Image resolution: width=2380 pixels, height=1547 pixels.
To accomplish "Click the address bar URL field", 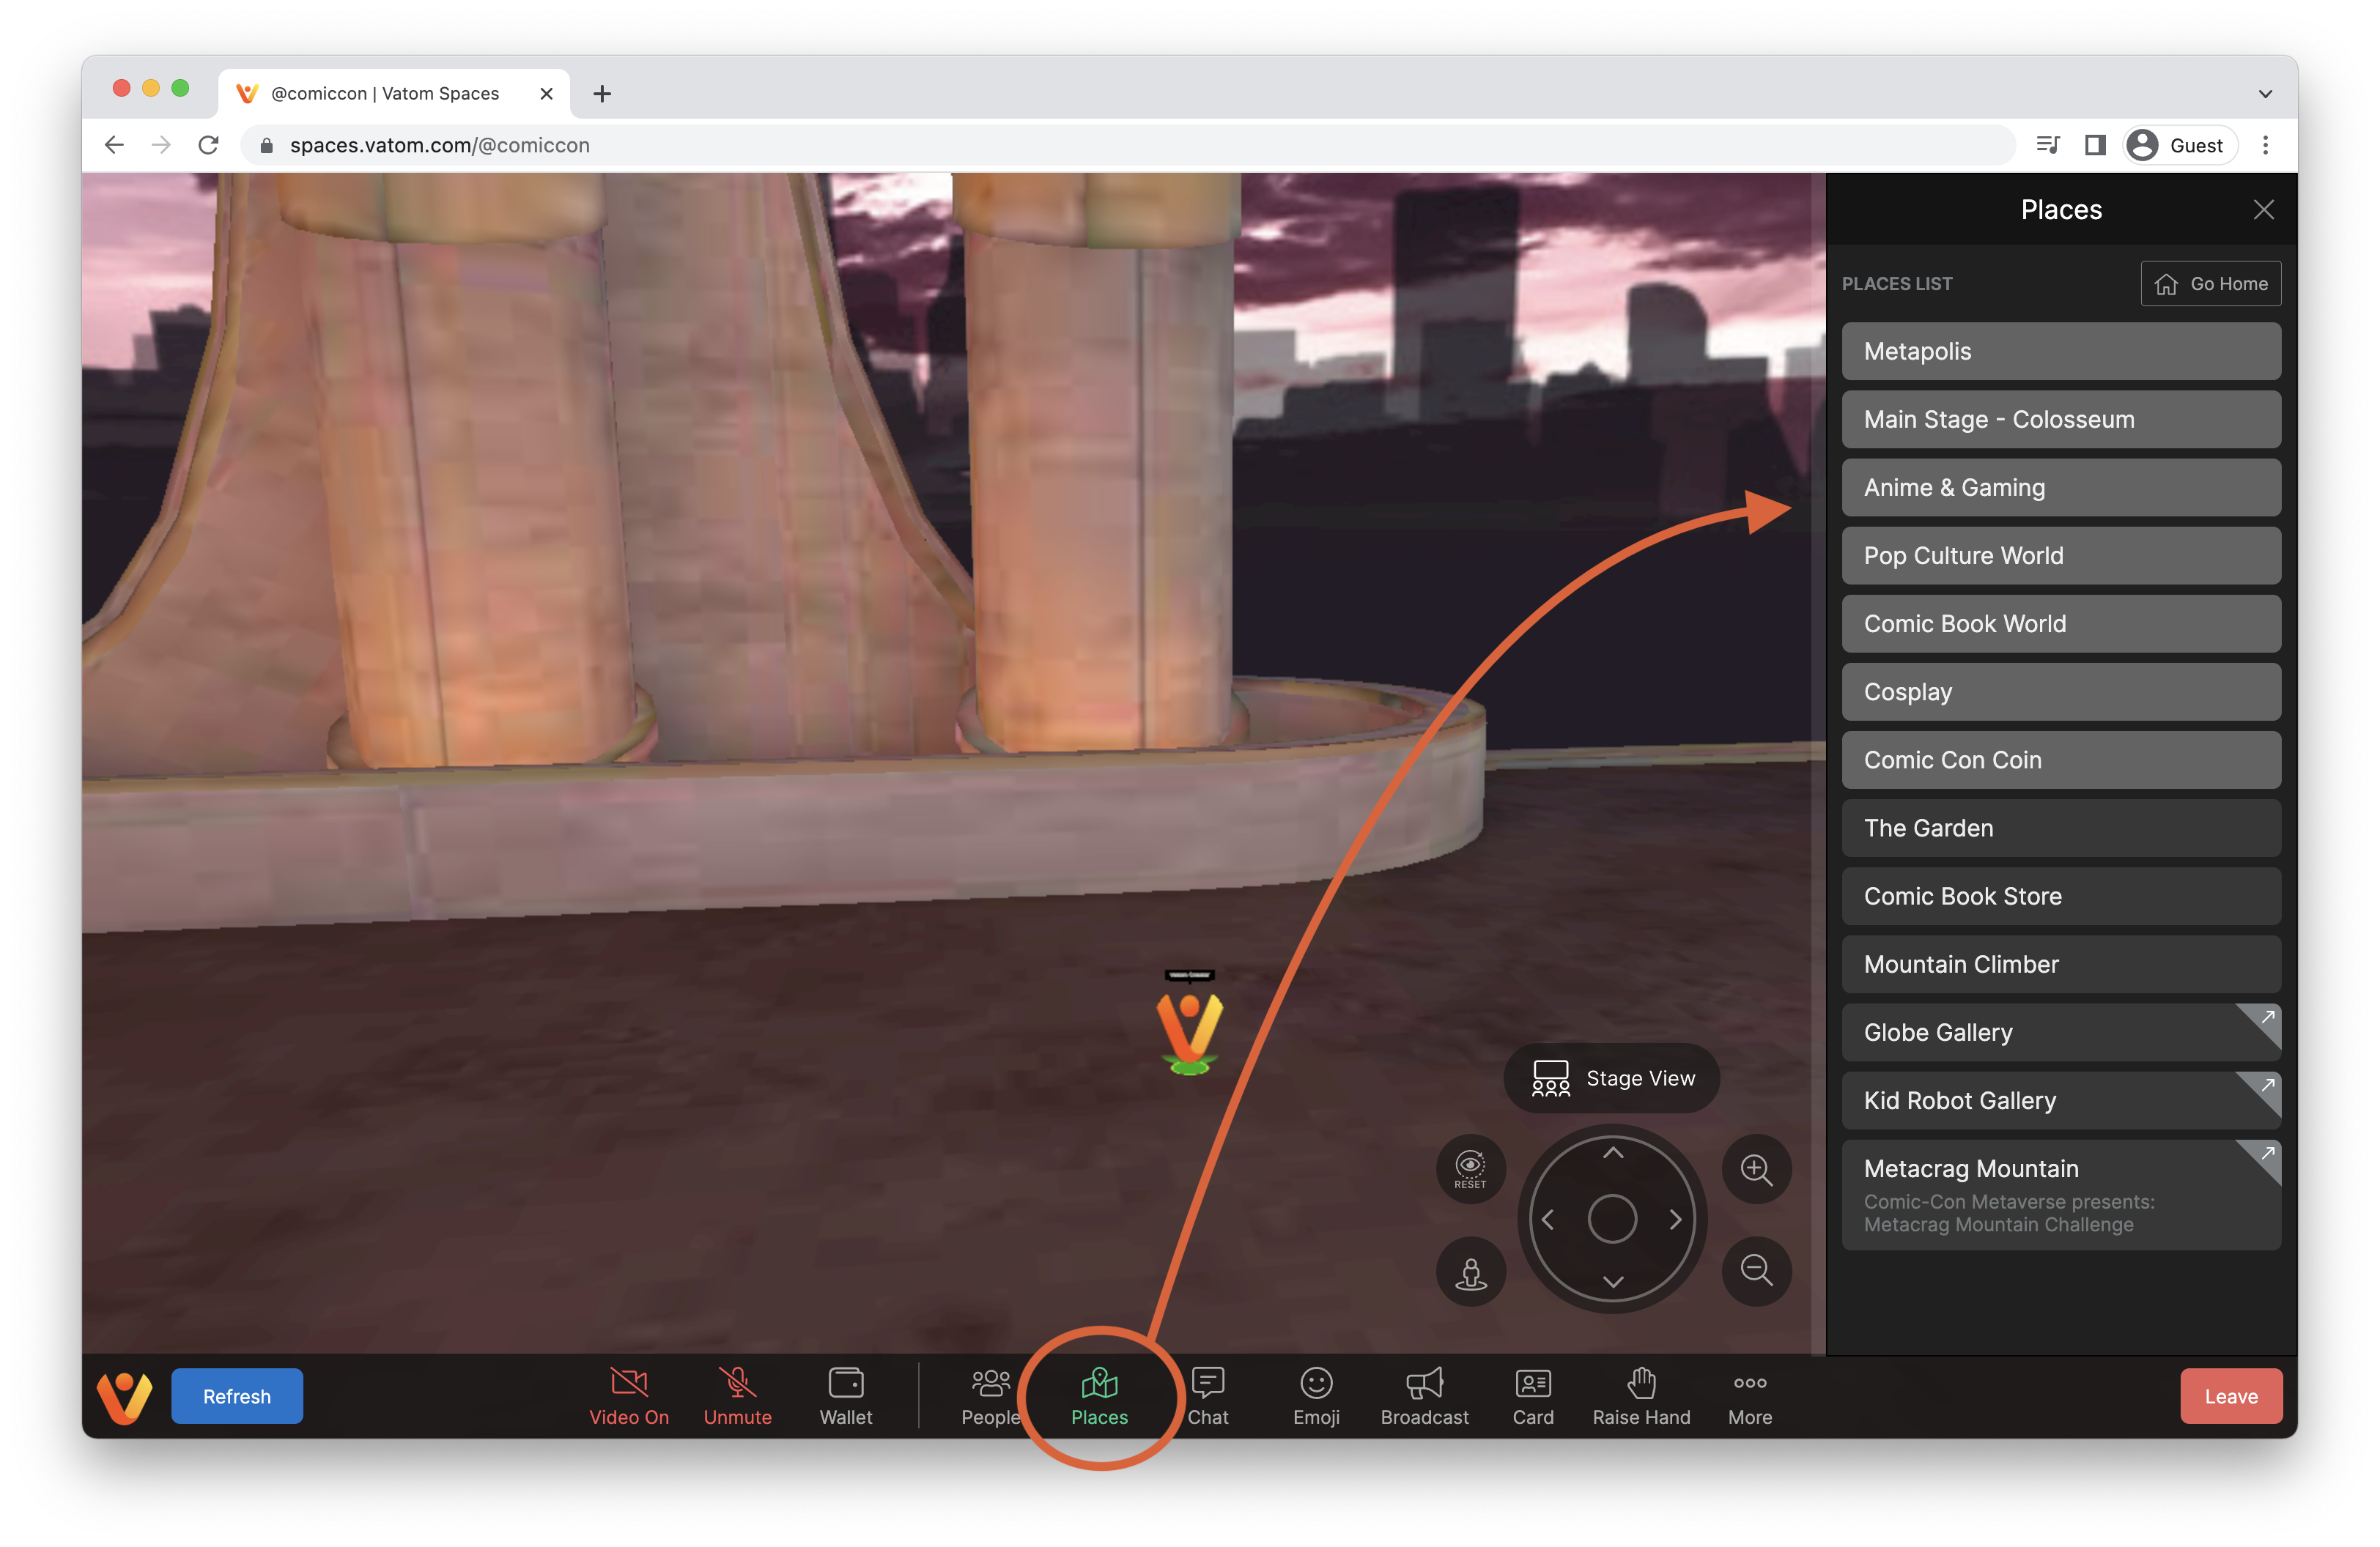I will pyautogui.click(x=1128, y=145).
